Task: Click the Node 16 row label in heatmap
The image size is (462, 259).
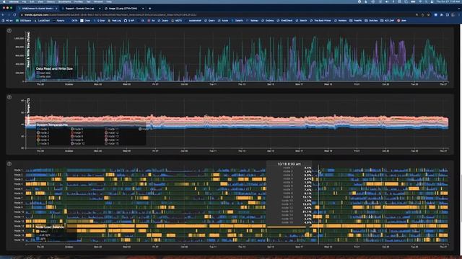Action: pos(19,240)
